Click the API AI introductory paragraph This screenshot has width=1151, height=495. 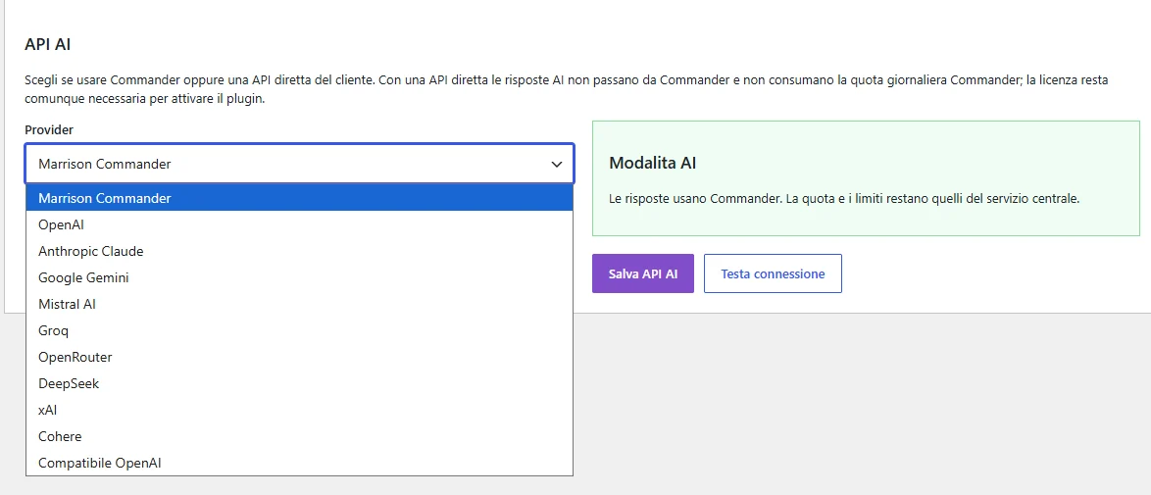566,89
